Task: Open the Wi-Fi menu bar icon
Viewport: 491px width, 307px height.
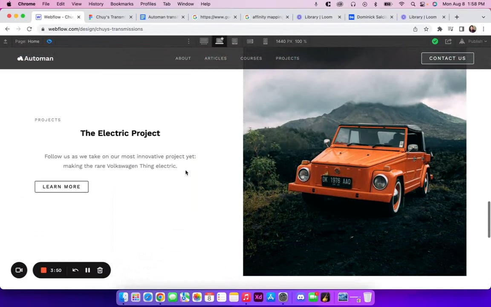Action: [401, 4]
